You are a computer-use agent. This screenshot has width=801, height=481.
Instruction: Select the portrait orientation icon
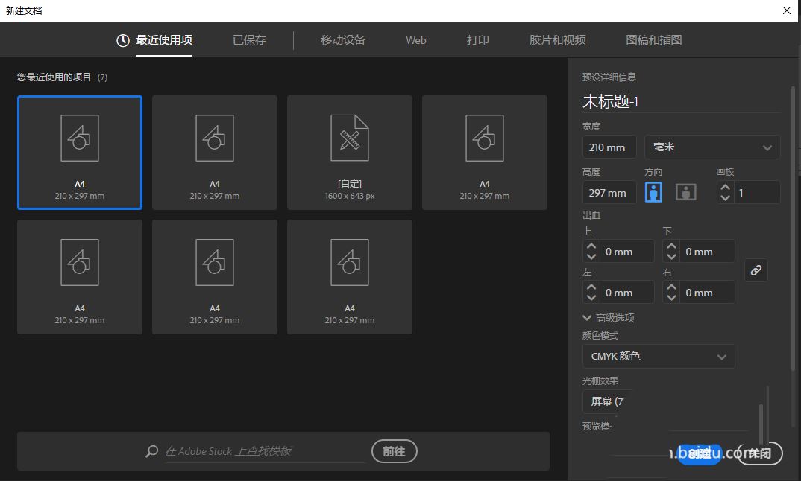pyautogui.click(x=653, y=192)
